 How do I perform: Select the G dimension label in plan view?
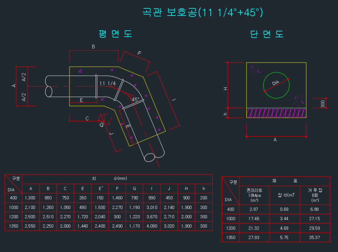pyautogui.click(x=102, y=125)
